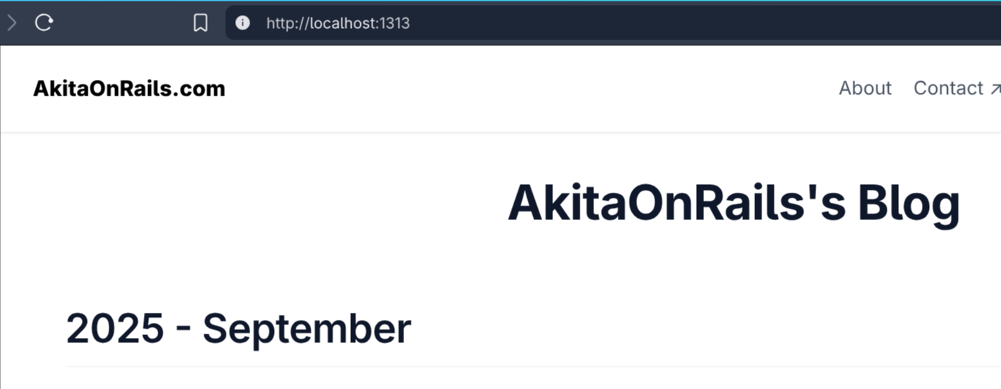The width and height of the screenshot is (1001, 389).
Task: Click the word Blog in the main title
Action: click(910, 204)
